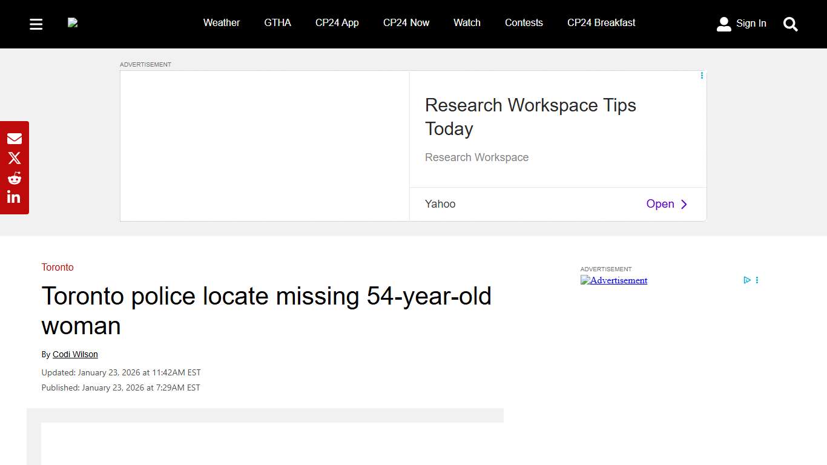Open the GTHA menu item

pyautogui.click(x=277, y=23)
